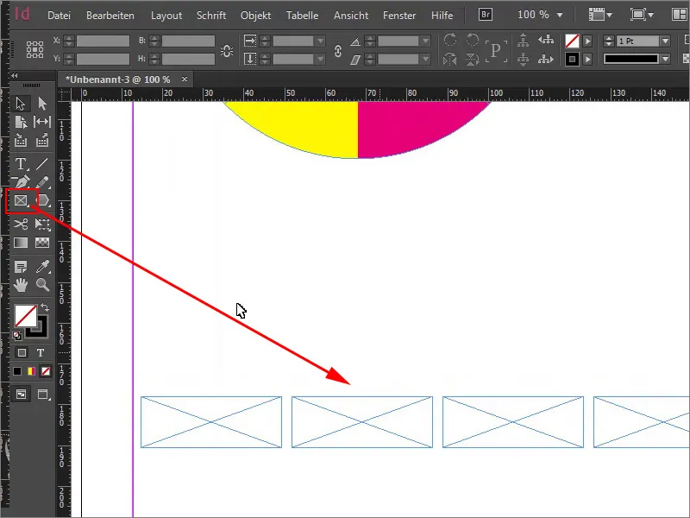Open the Fenster menu
The width and height of the screenshot is (690, 518).
[x=399, y=15]
